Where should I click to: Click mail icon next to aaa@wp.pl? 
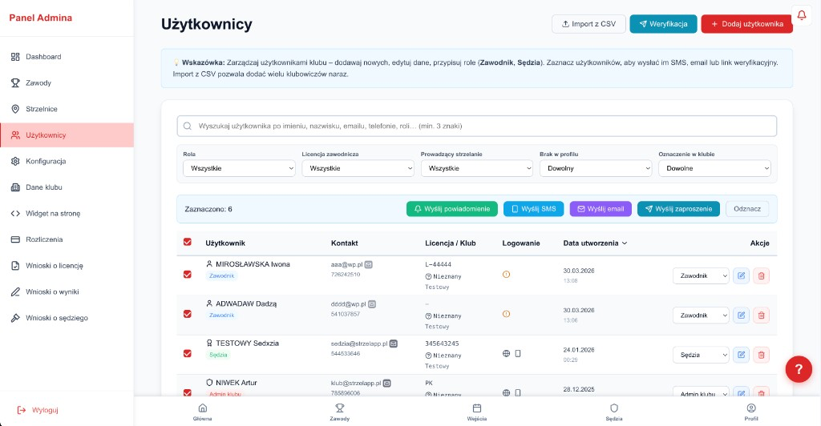click(x=369, y=264)
